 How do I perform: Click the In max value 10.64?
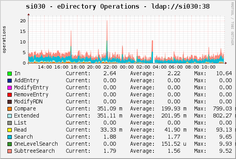tap(224, 73)
